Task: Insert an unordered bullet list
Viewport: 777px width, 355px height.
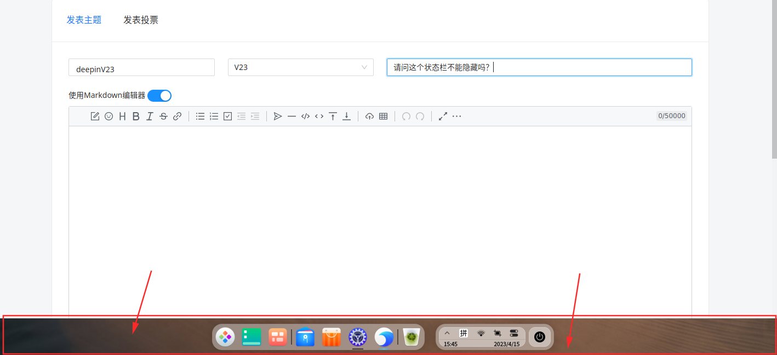Action: [200, 116]
